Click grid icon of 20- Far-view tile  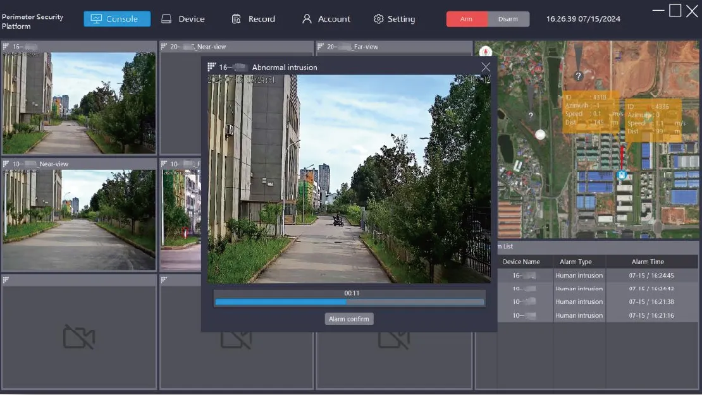pyautogui.click(x=321, y=47)
